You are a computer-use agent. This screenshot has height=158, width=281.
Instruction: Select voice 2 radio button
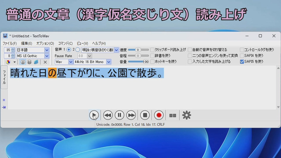click(x=78, y=50)
